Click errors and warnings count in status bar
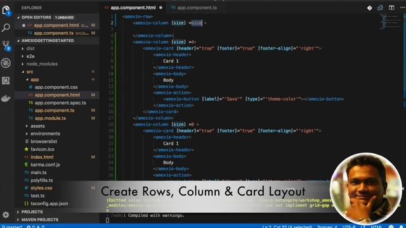The width and height of the screenshot is (406, 228). [36, 227]
